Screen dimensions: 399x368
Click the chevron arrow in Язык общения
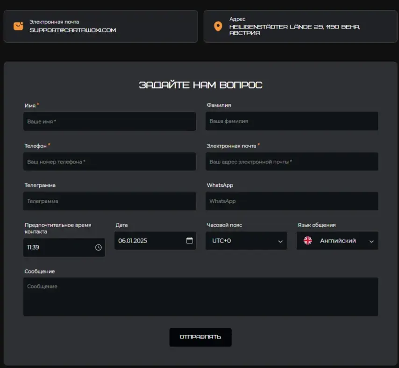click(371, 241)
